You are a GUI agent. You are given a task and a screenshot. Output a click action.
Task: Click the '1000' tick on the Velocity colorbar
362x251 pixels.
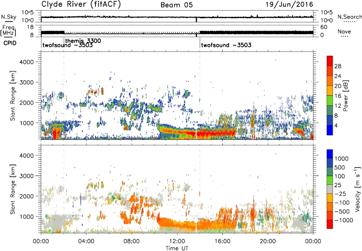pyautogui.click(x=341, y=159)
